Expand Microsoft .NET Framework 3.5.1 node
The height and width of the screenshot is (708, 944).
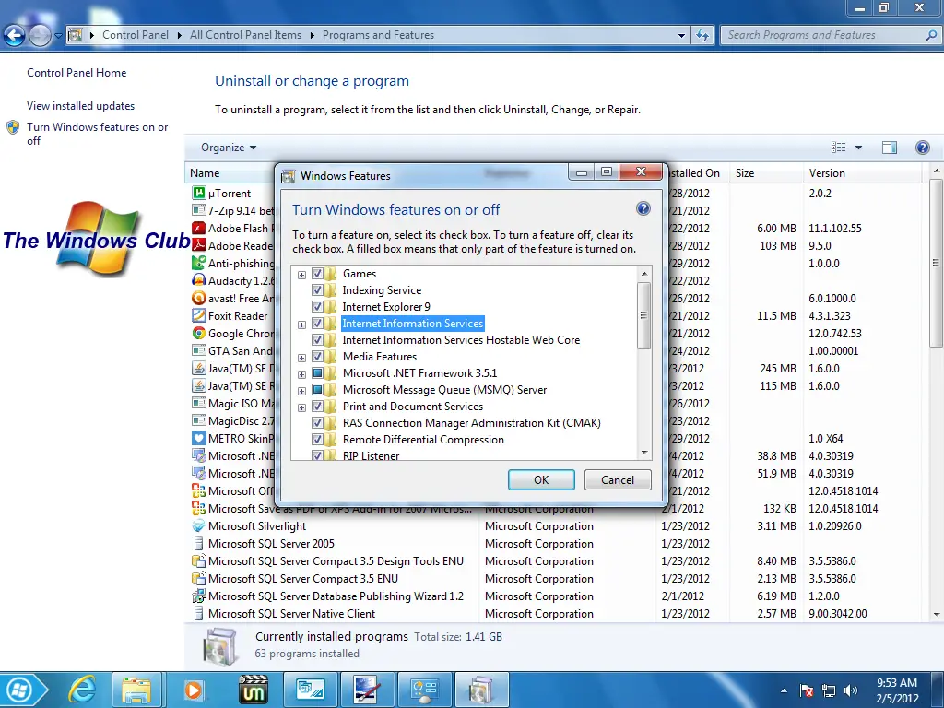301,374
